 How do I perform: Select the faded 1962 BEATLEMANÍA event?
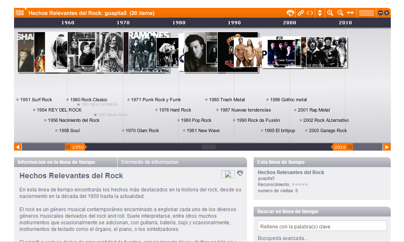[97, 105]
